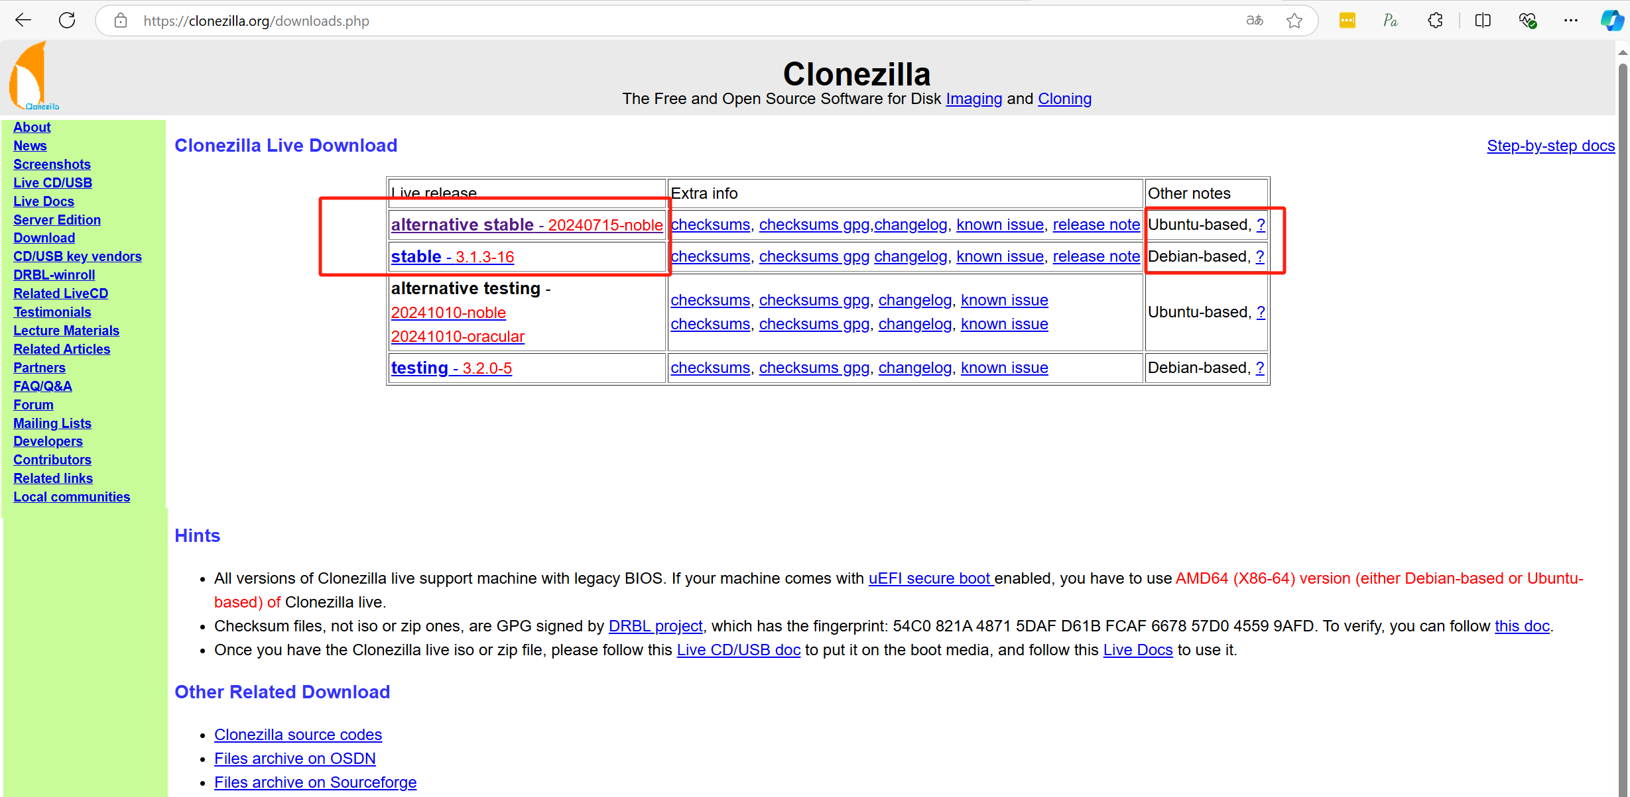Open checksums gpg for alternative stable

[x=814, y=225]
